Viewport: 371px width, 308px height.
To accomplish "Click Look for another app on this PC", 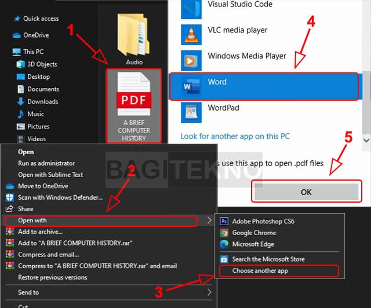I will [235, 137].
